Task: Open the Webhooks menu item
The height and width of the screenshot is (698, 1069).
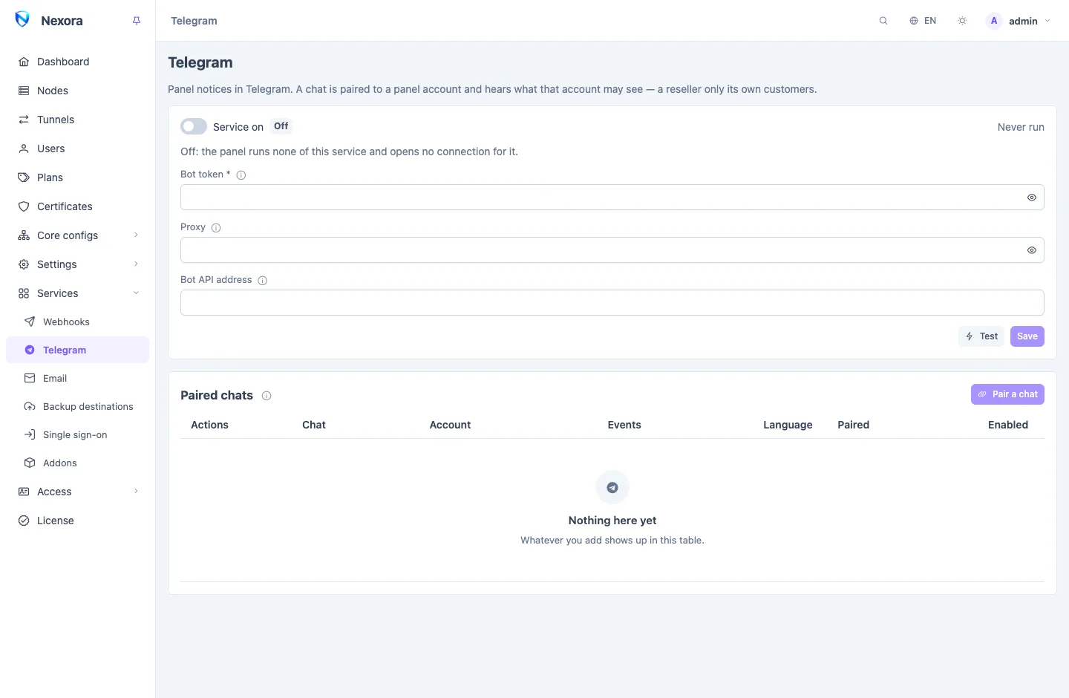Action: (77, 322)
